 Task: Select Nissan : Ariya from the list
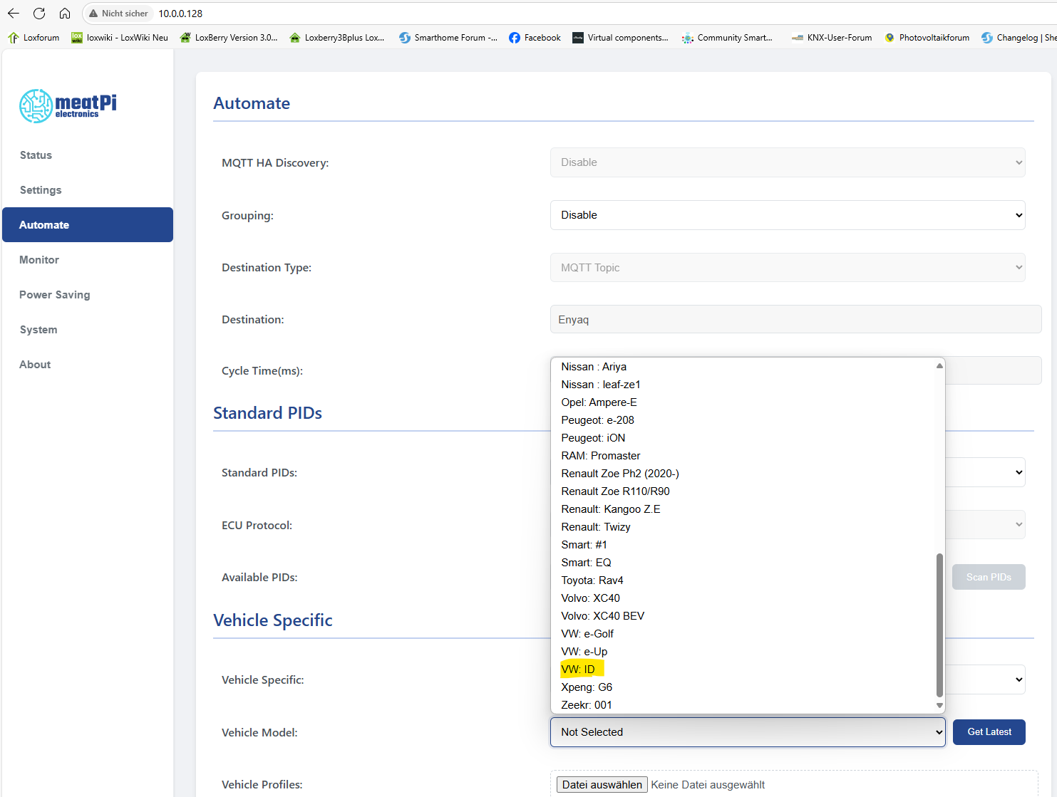tap(743, 367)
